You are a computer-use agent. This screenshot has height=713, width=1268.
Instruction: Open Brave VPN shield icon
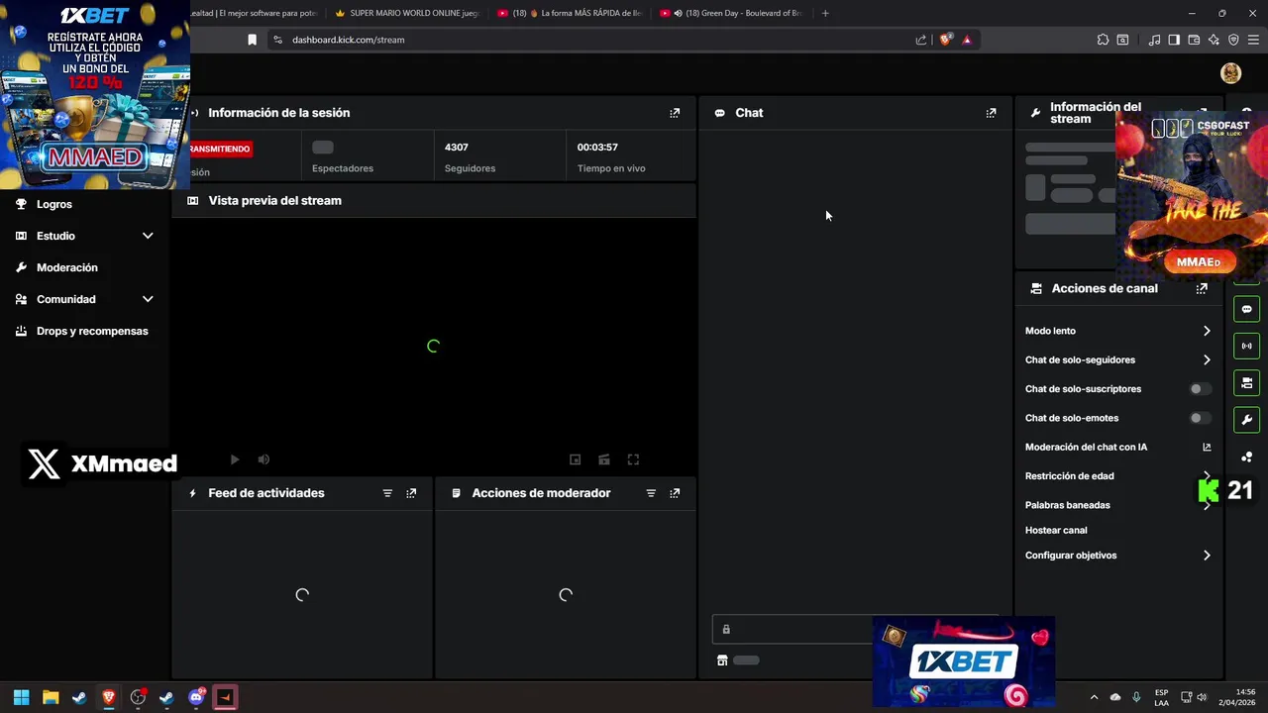(1233, 40)
